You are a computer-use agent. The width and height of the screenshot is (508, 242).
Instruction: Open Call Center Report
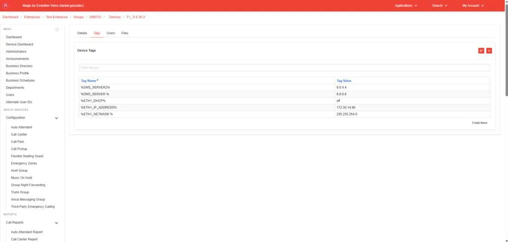pyautogui.click(x=24, y=239)
